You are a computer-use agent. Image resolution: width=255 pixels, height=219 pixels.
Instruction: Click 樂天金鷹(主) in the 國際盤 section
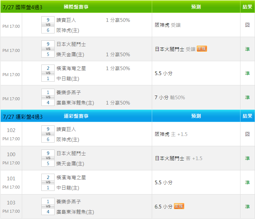coord(70,54)
